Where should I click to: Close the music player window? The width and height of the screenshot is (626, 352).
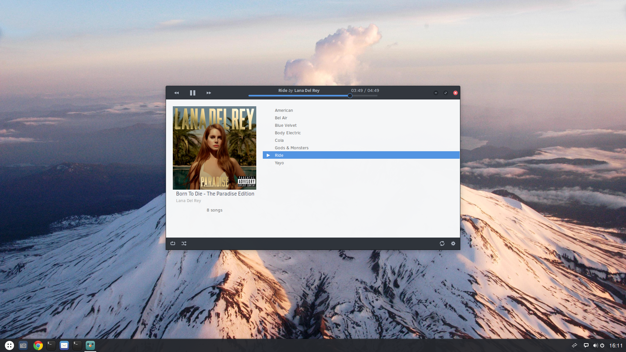click(455, 93)
